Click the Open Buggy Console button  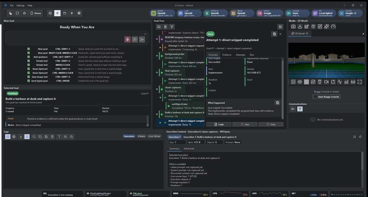click(327, 97)
